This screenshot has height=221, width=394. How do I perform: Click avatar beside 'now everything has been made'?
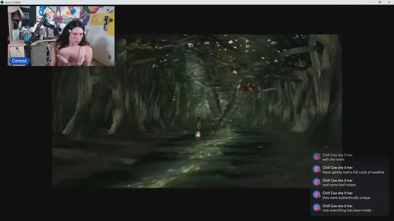click(x=317, y=207)
